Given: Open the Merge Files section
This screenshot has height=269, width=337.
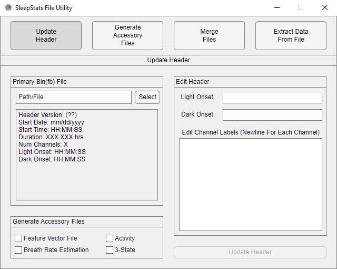Looking at the screenshot, I should coord(209,36).
